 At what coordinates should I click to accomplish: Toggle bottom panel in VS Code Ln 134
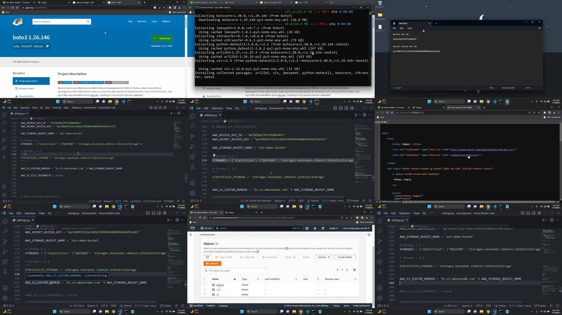[341, 108]
